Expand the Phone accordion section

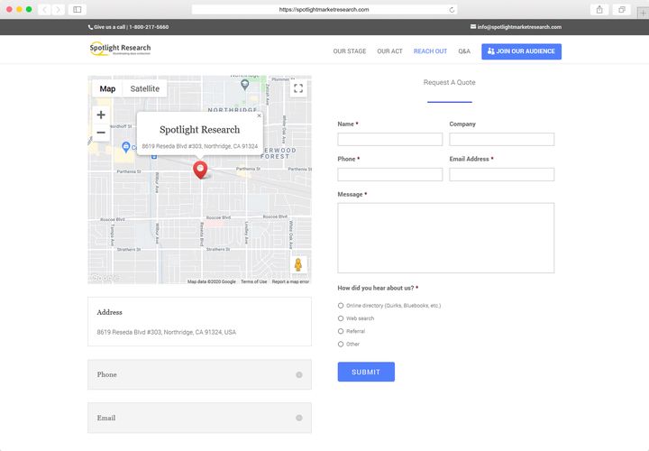(199, 374)
